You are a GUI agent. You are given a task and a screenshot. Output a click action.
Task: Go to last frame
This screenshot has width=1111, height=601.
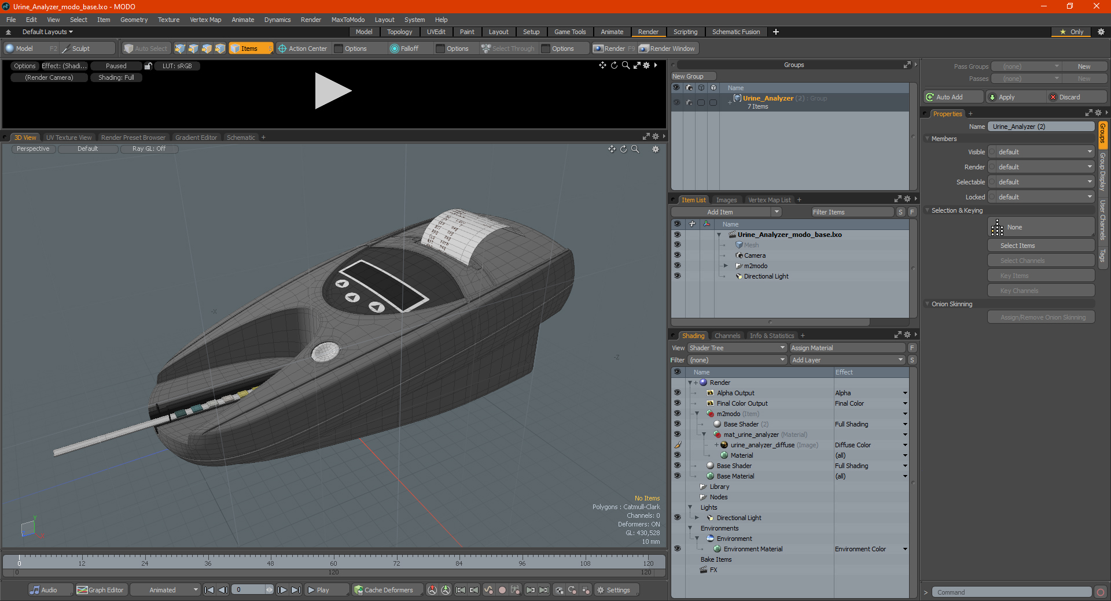click(x=296, y=590)
